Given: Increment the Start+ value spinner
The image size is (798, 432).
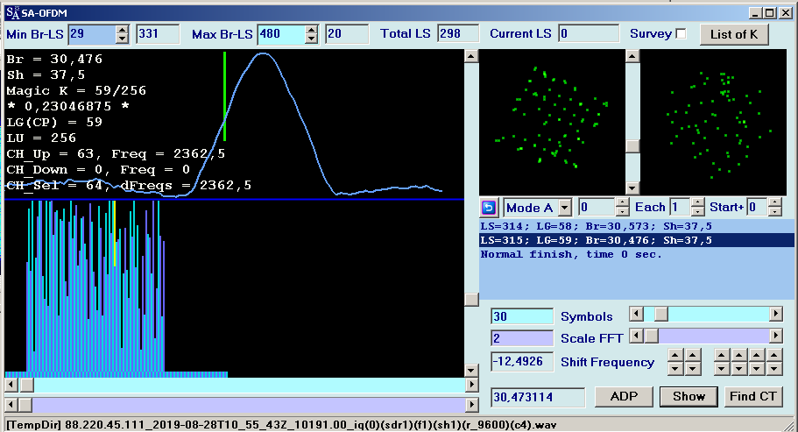Looking at the screenshot, I should click(774, 203).
